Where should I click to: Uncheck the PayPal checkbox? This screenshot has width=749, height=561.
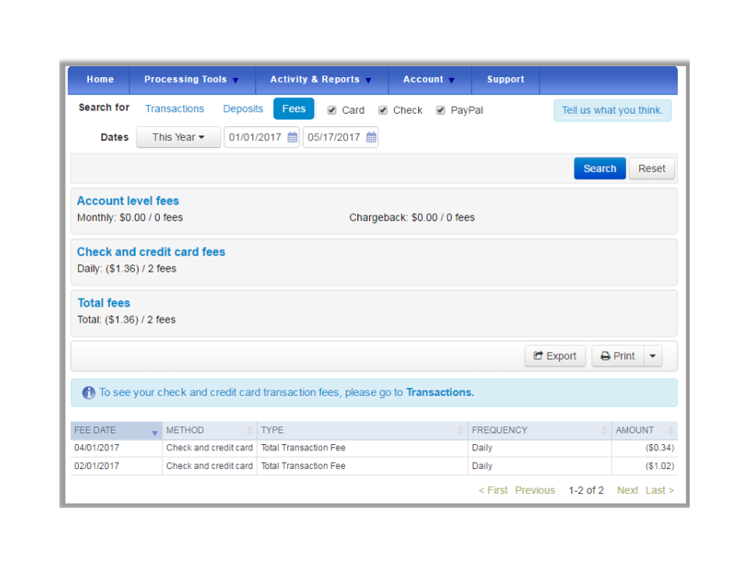(440, 110)
